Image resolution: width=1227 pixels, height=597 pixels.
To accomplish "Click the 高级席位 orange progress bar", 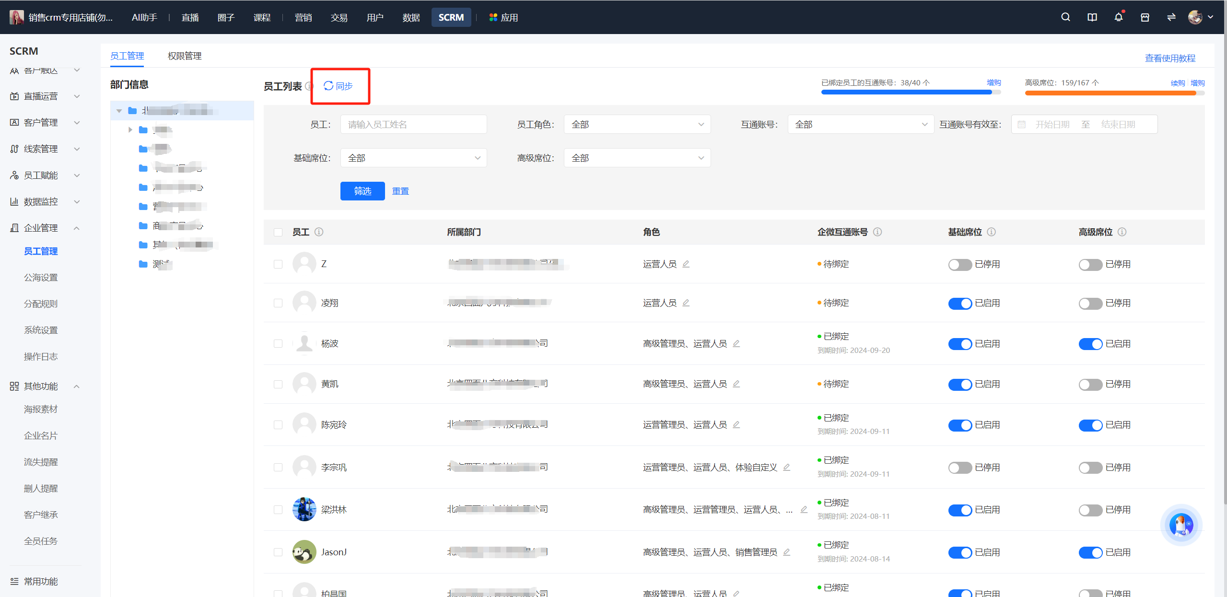I will tap(1114, 93).
